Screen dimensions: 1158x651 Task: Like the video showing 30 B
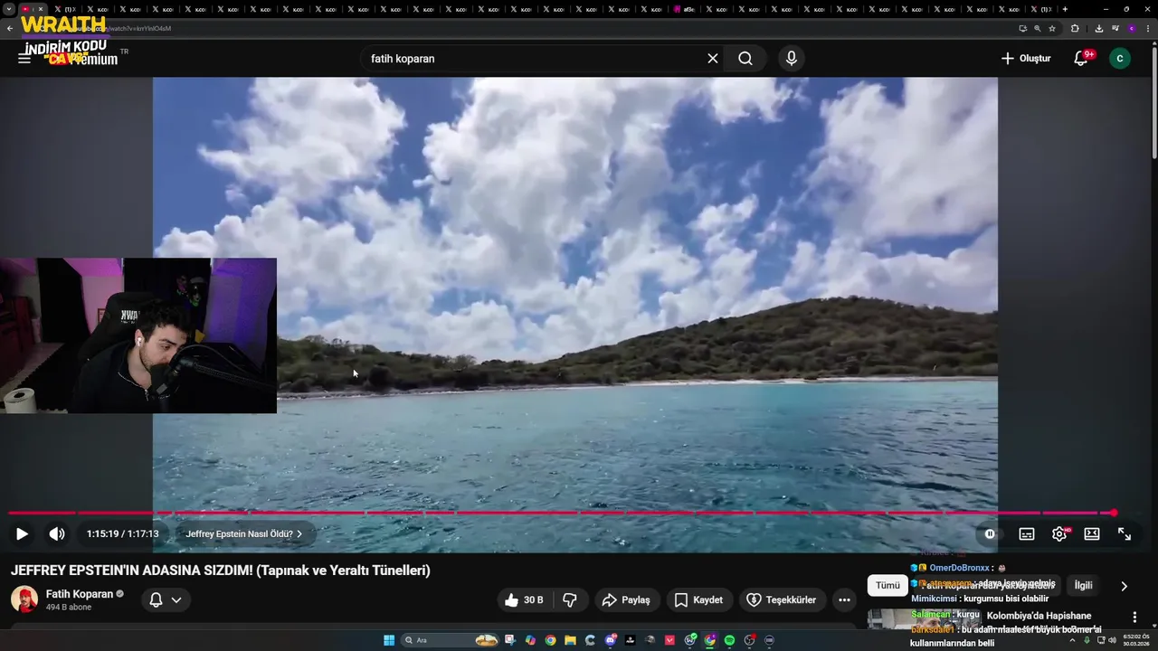pos(524,599)
